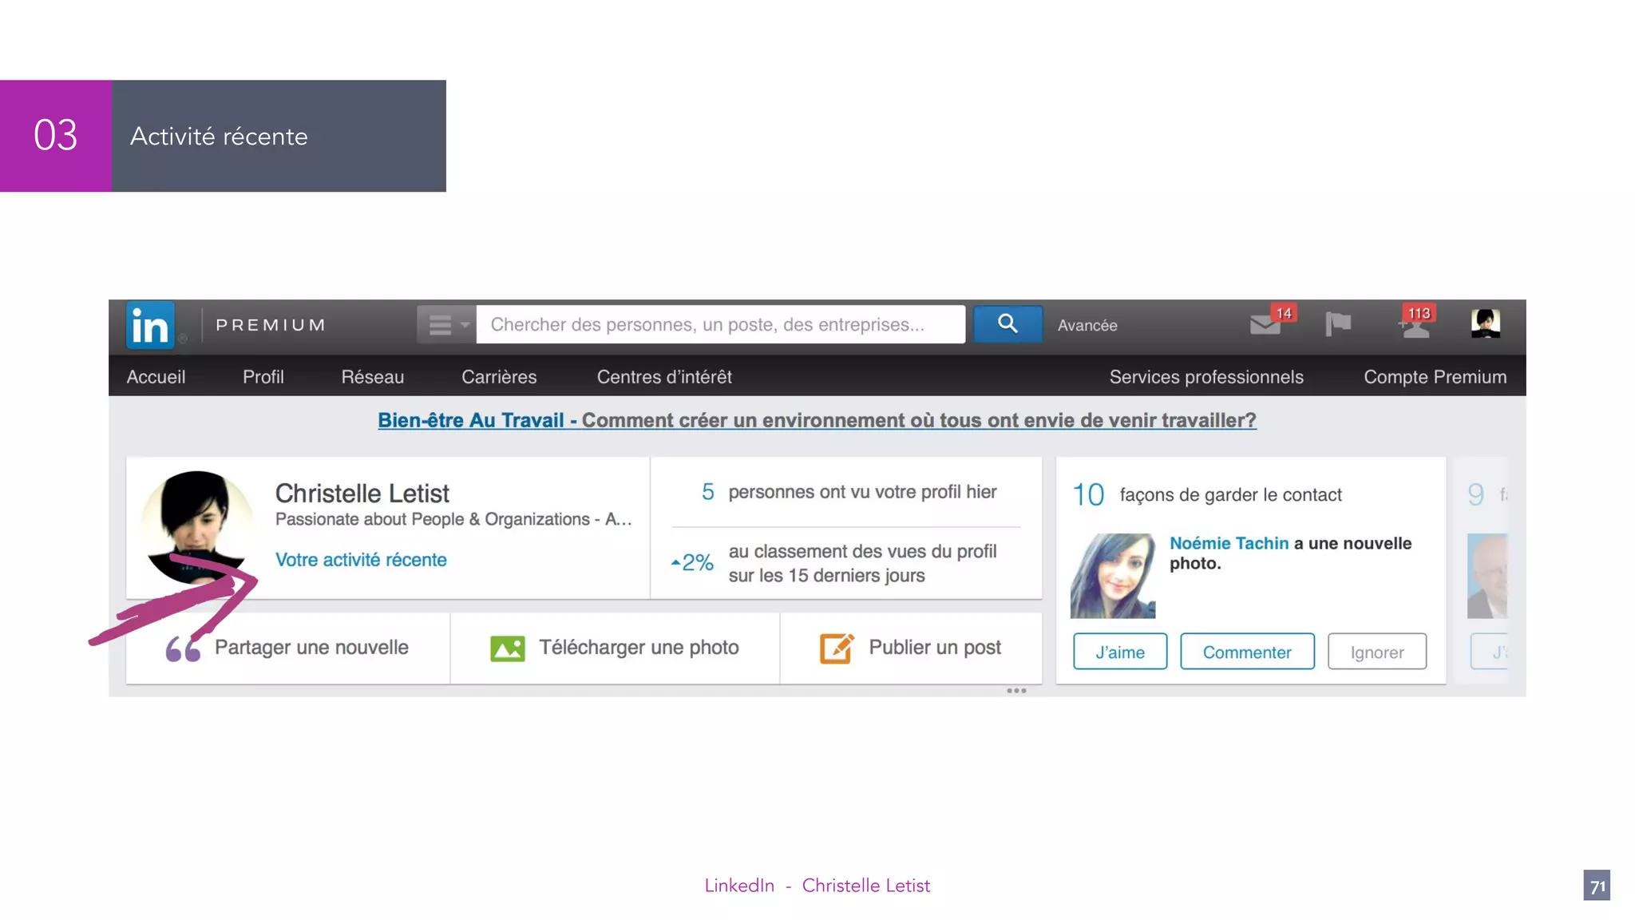This screenshot has width=1635, height=920.
Task: Click the J'aime button
Action: pos(1120,652)
